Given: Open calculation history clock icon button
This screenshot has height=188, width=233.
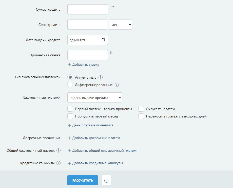Looking at the screenshot, I should [x=106, y=180].
